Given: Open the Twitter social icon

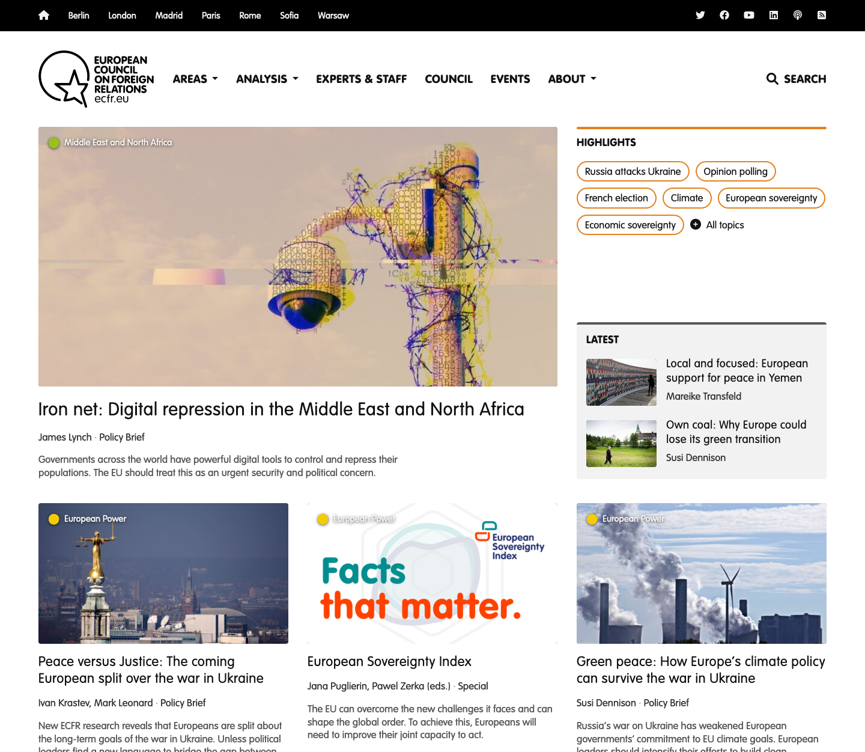Looking at the screenshot, I should [700, 16].
